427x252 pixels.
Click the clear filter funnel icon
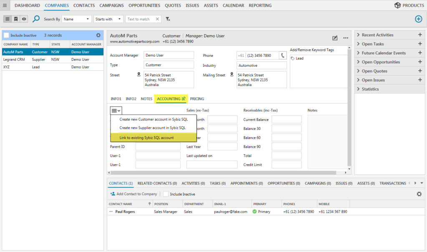pos(168,19)
